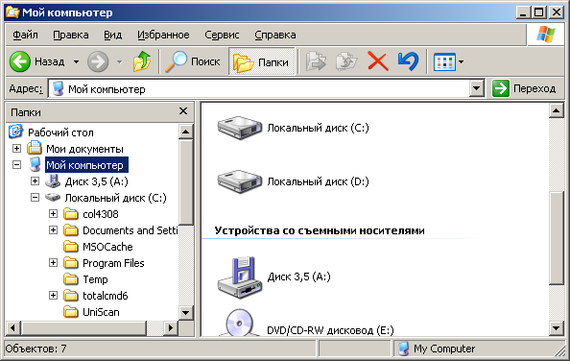This screenshot has height=361, width=570.
Task: Select Мои документы in tree
Action: tap(84, 149)
